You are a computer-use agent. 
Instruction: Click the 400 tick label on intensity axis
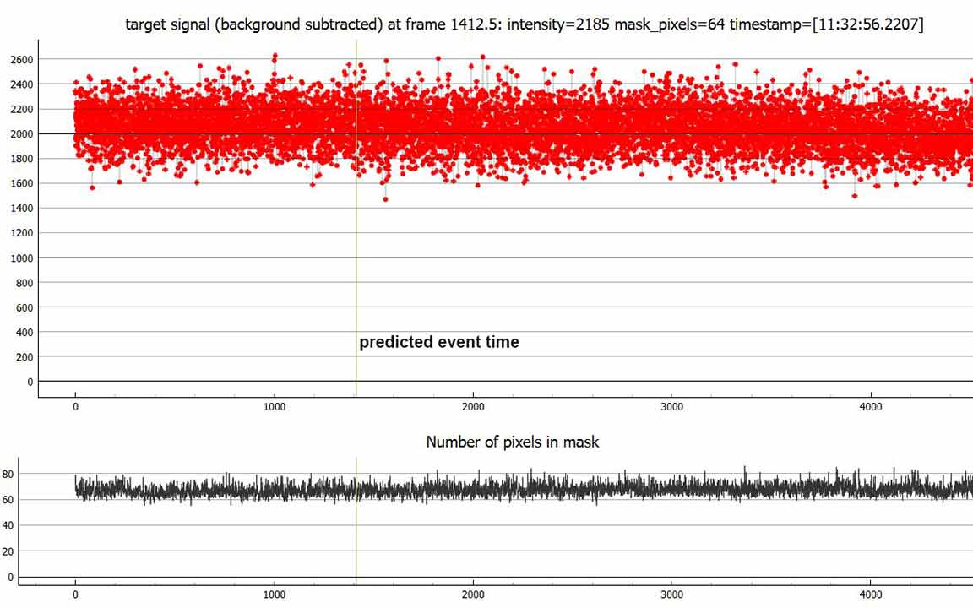point(24,333)
